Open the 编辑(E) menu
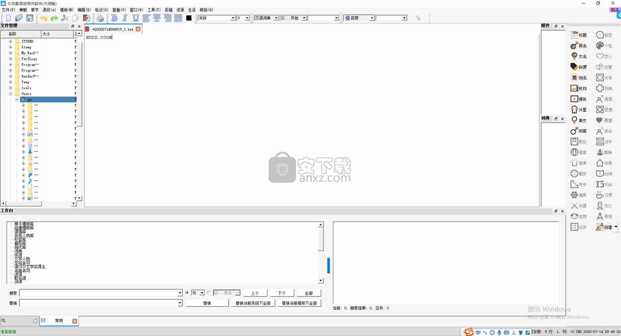 coord(84,10)
